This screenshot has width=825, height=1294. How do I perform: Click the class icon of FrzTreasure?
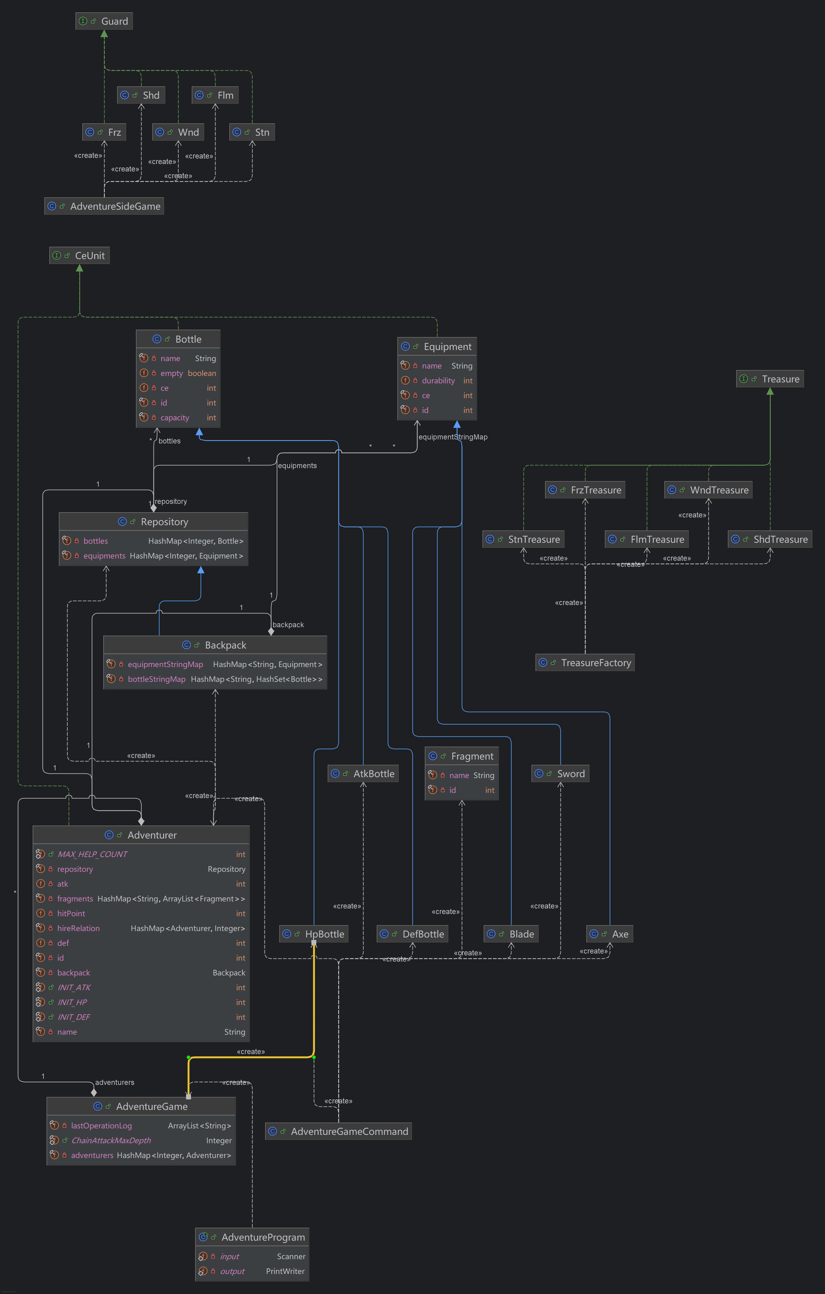(552, 489)
